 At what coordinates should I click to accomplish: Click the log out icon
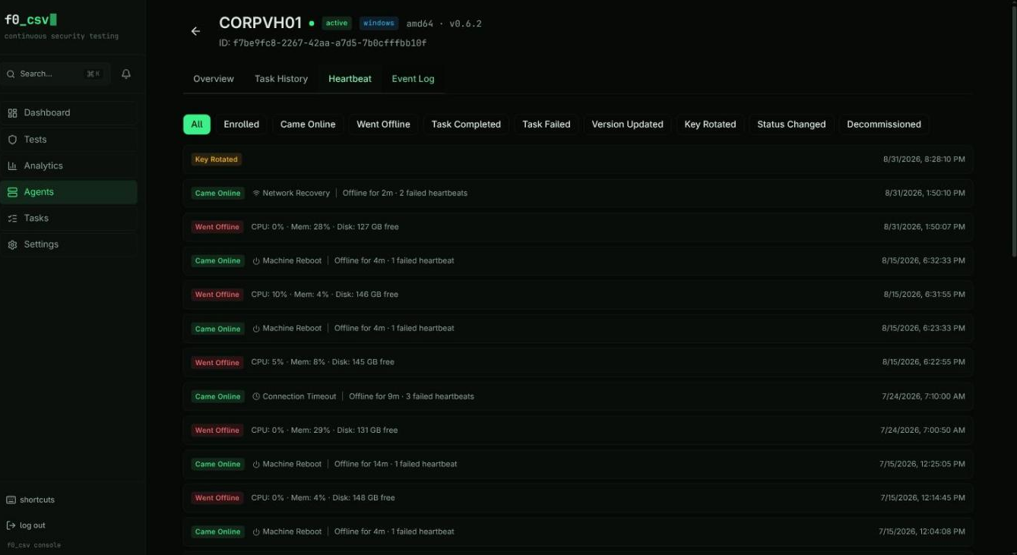11,525
